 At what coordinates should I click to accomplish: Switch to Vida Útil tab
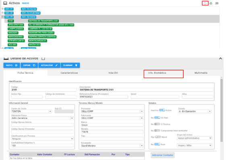tap(113, 73)
